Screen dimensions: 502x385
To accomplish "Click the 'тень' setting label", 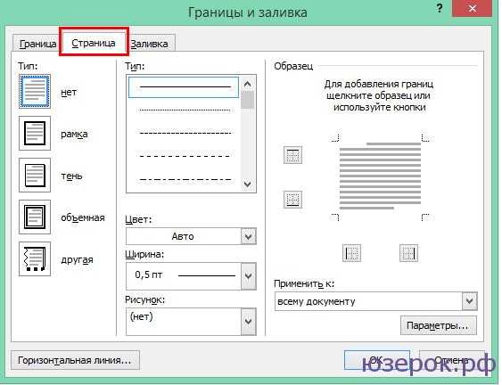I will tap(71, 176).
